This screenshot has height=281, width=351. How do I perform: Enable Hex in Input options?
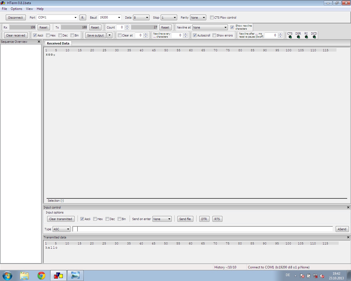coord(95,219)
